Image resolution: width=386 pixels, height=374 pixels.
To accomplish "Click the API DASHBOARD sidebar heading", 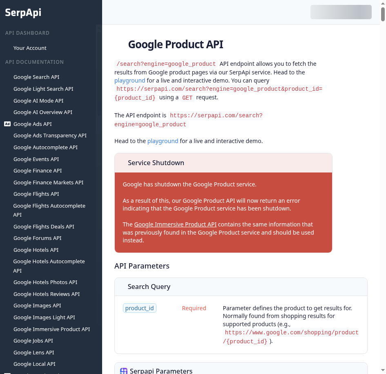I will coord(27,33).
